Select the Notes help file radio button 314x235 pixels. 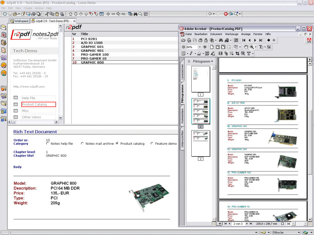pos(48,144)
